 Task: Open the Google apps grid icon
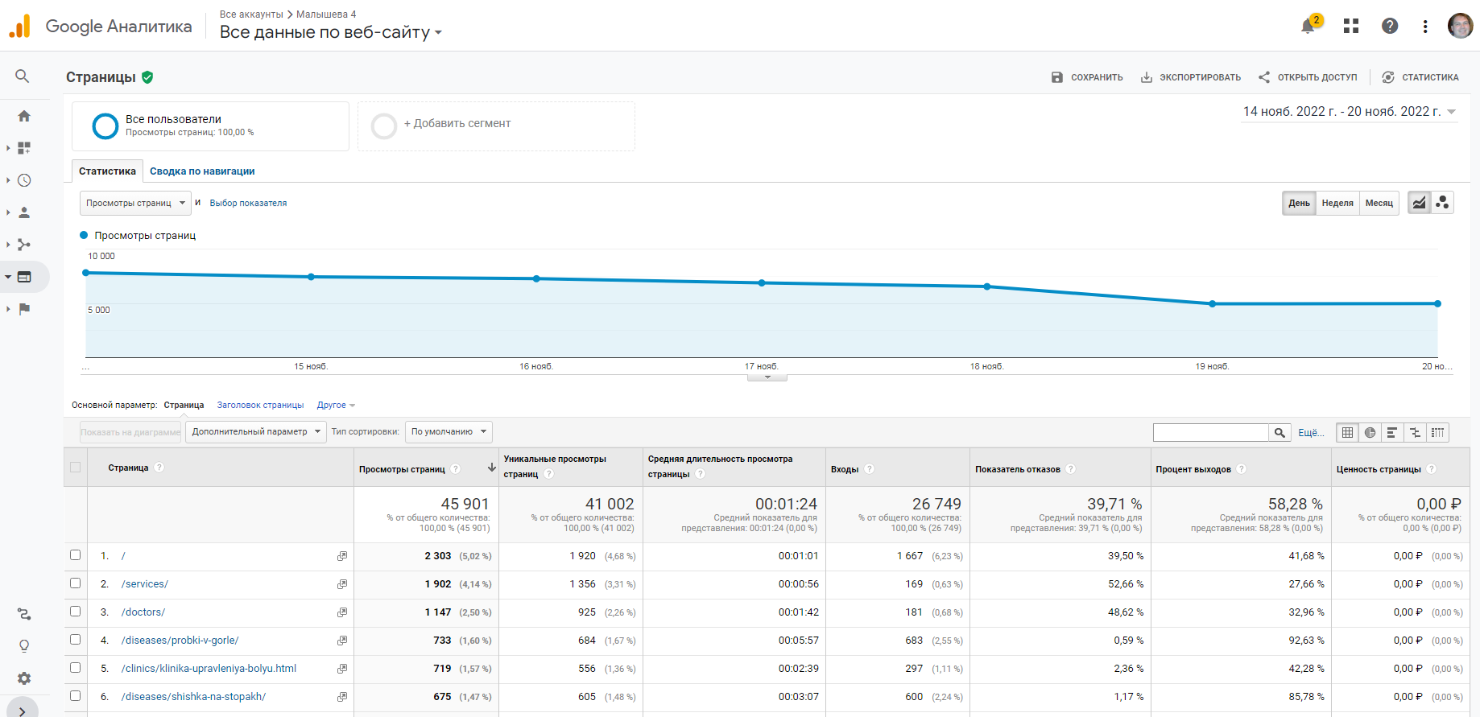[x=1351, y=27]
